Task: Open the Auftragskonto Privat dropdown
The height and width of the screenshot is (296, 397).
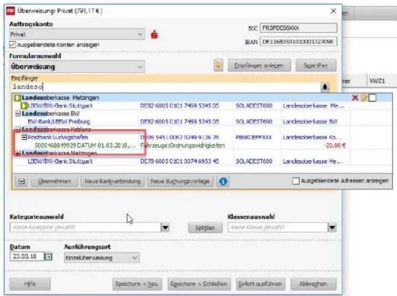Action: (x=77, y=34)
